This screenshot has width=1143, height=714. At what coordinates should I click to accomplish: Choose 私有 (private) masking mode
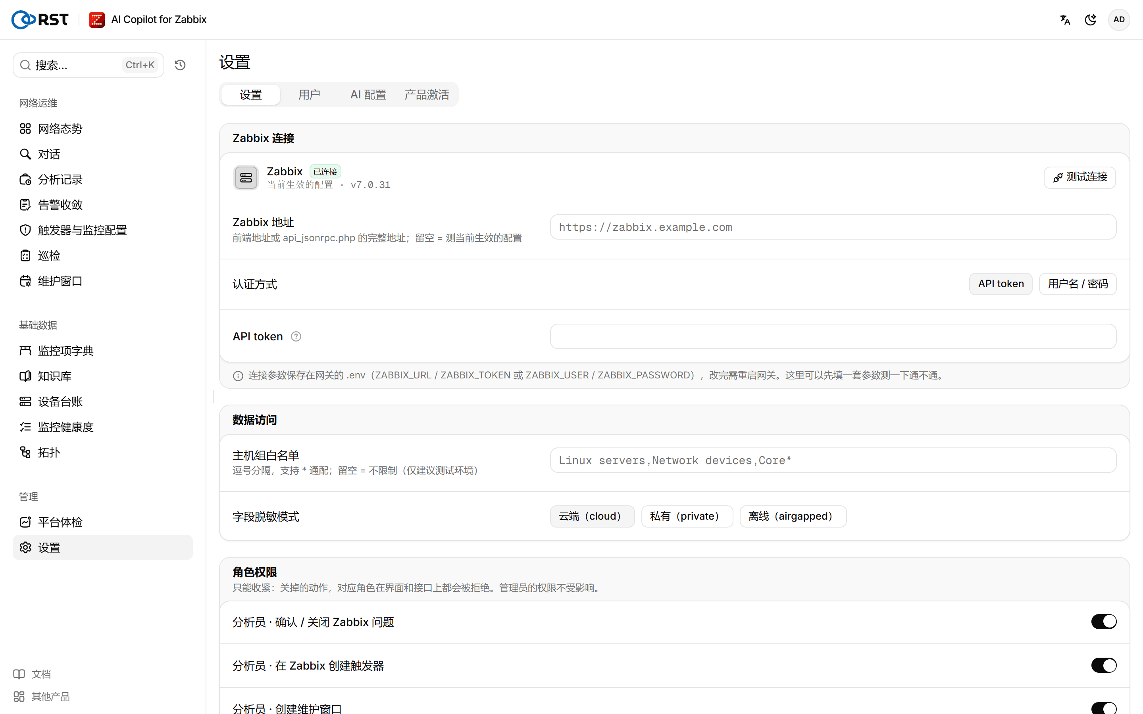(687, 516)
